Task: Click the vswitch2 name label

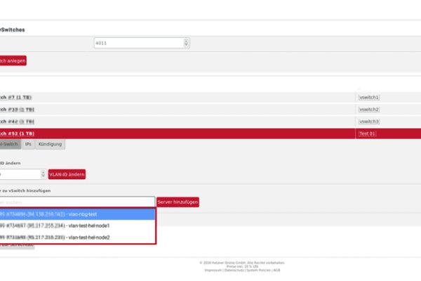Action: coord(369,110)
